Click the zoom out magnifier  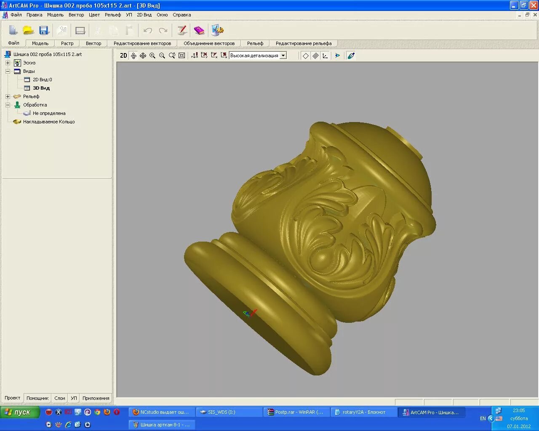(162, 56)
